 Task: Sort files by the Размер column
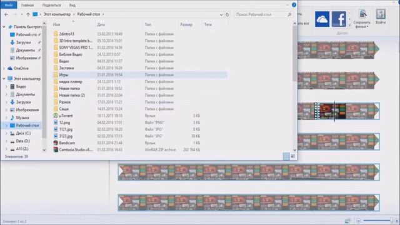coord(186,24)
